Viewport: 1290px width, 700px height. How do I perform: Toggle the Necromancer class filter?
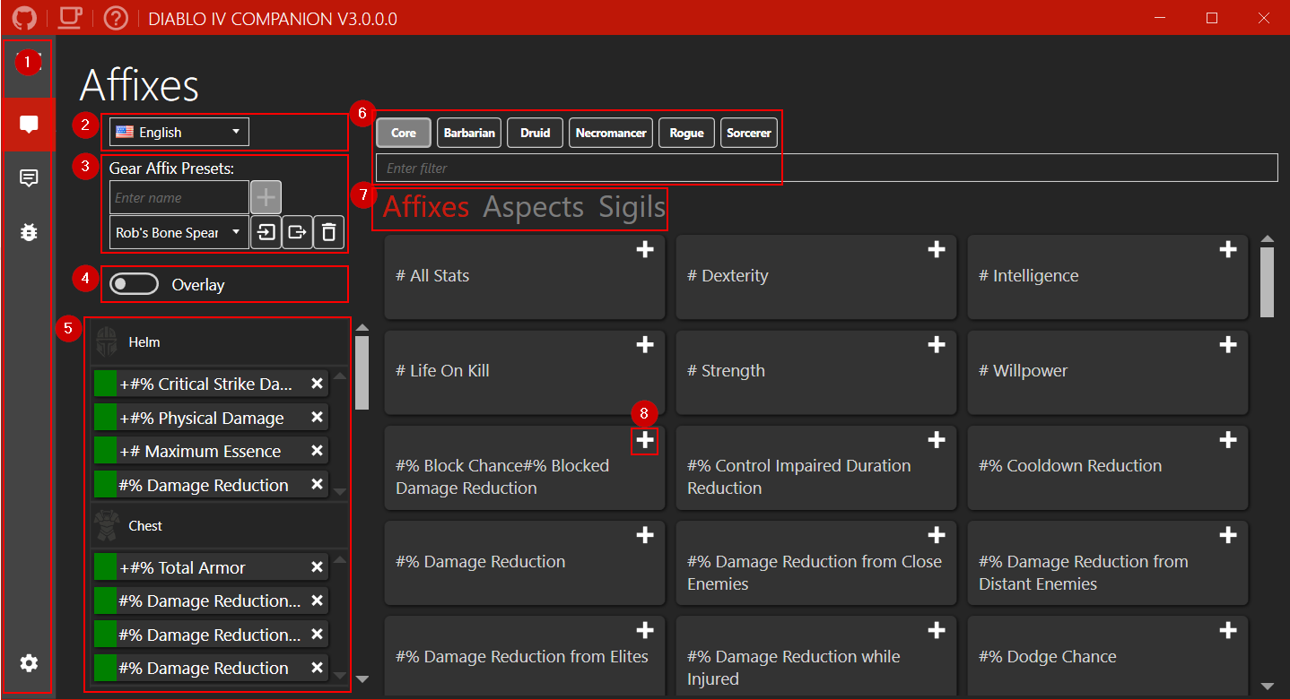click(611, 133)
